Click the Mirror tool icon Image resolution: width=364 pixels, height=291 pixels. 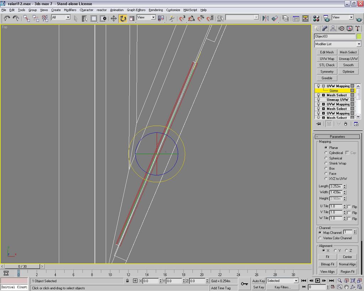click(x=265, y=18)
